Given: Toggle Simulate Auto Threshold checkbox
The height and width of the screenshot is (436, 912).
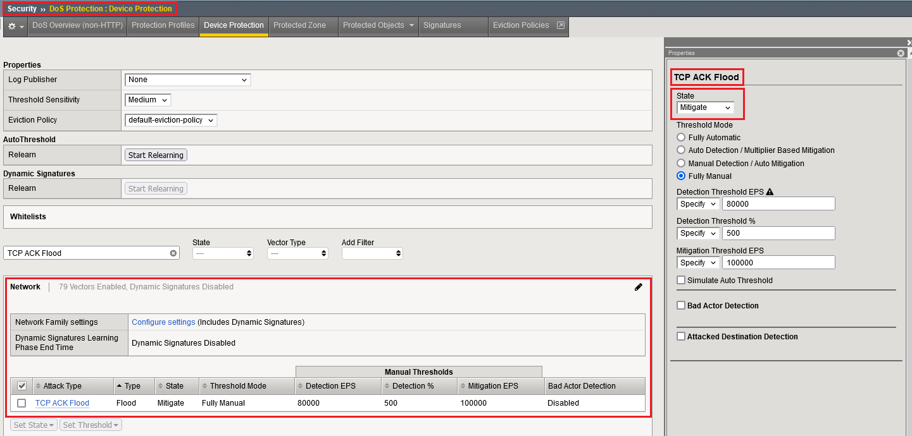Looking at the screenshot, I should [681, 281].
